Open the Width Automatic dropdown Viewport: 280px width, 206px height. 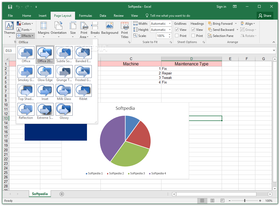click(170, 23)
